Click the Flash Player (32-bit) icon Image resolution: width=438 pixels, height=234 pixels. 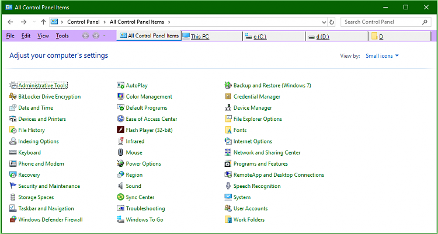[x=120, y=130]
